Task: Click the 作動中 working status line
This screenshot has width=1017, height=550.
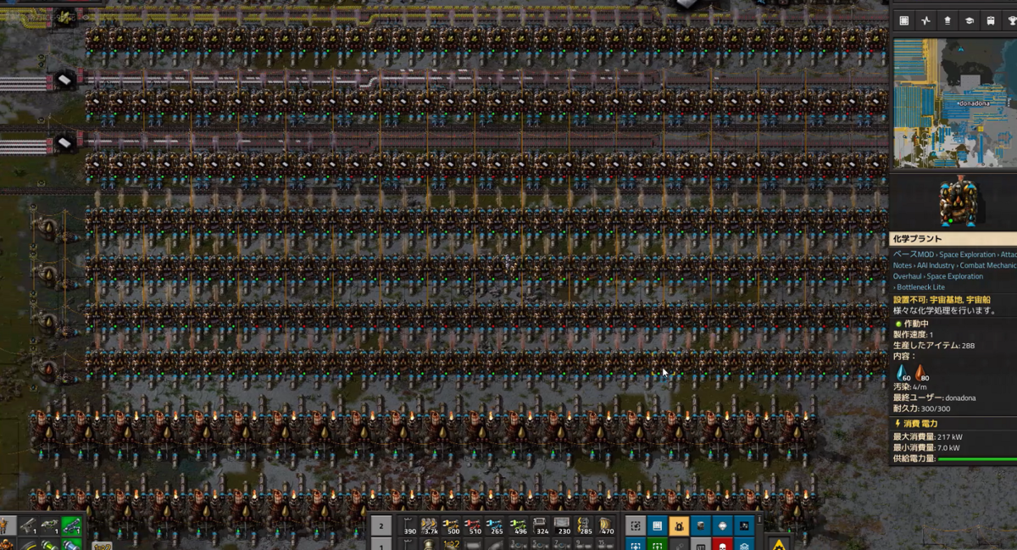Action: point(912,324)
